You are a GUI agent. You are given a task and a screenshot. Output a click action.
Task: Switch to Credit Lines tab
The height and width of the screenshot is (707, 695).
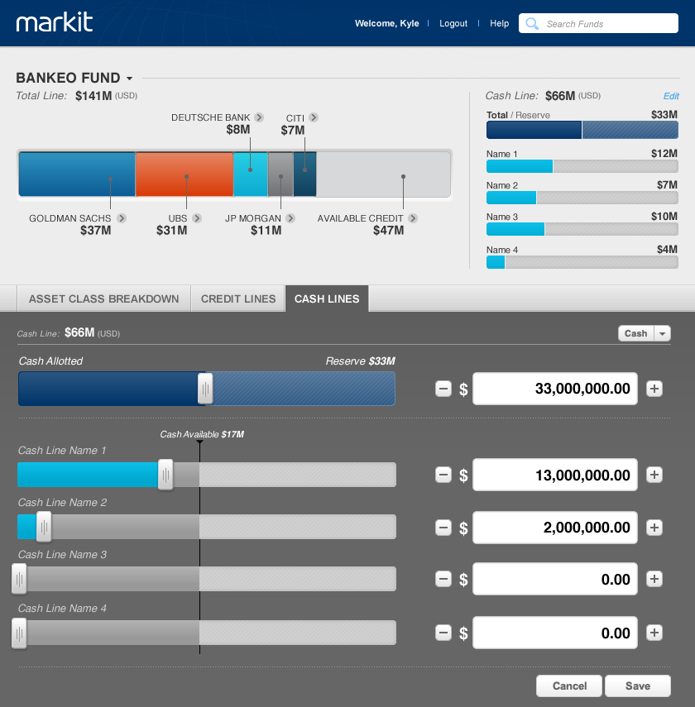point(238,299)
